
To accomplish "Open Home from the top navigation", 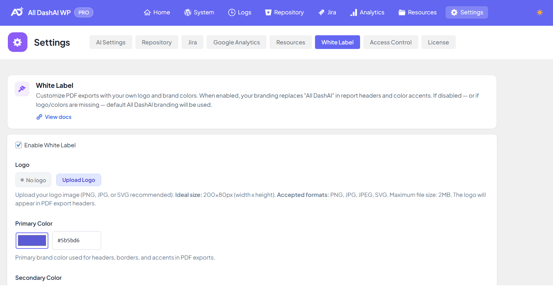I will (157, 12).
